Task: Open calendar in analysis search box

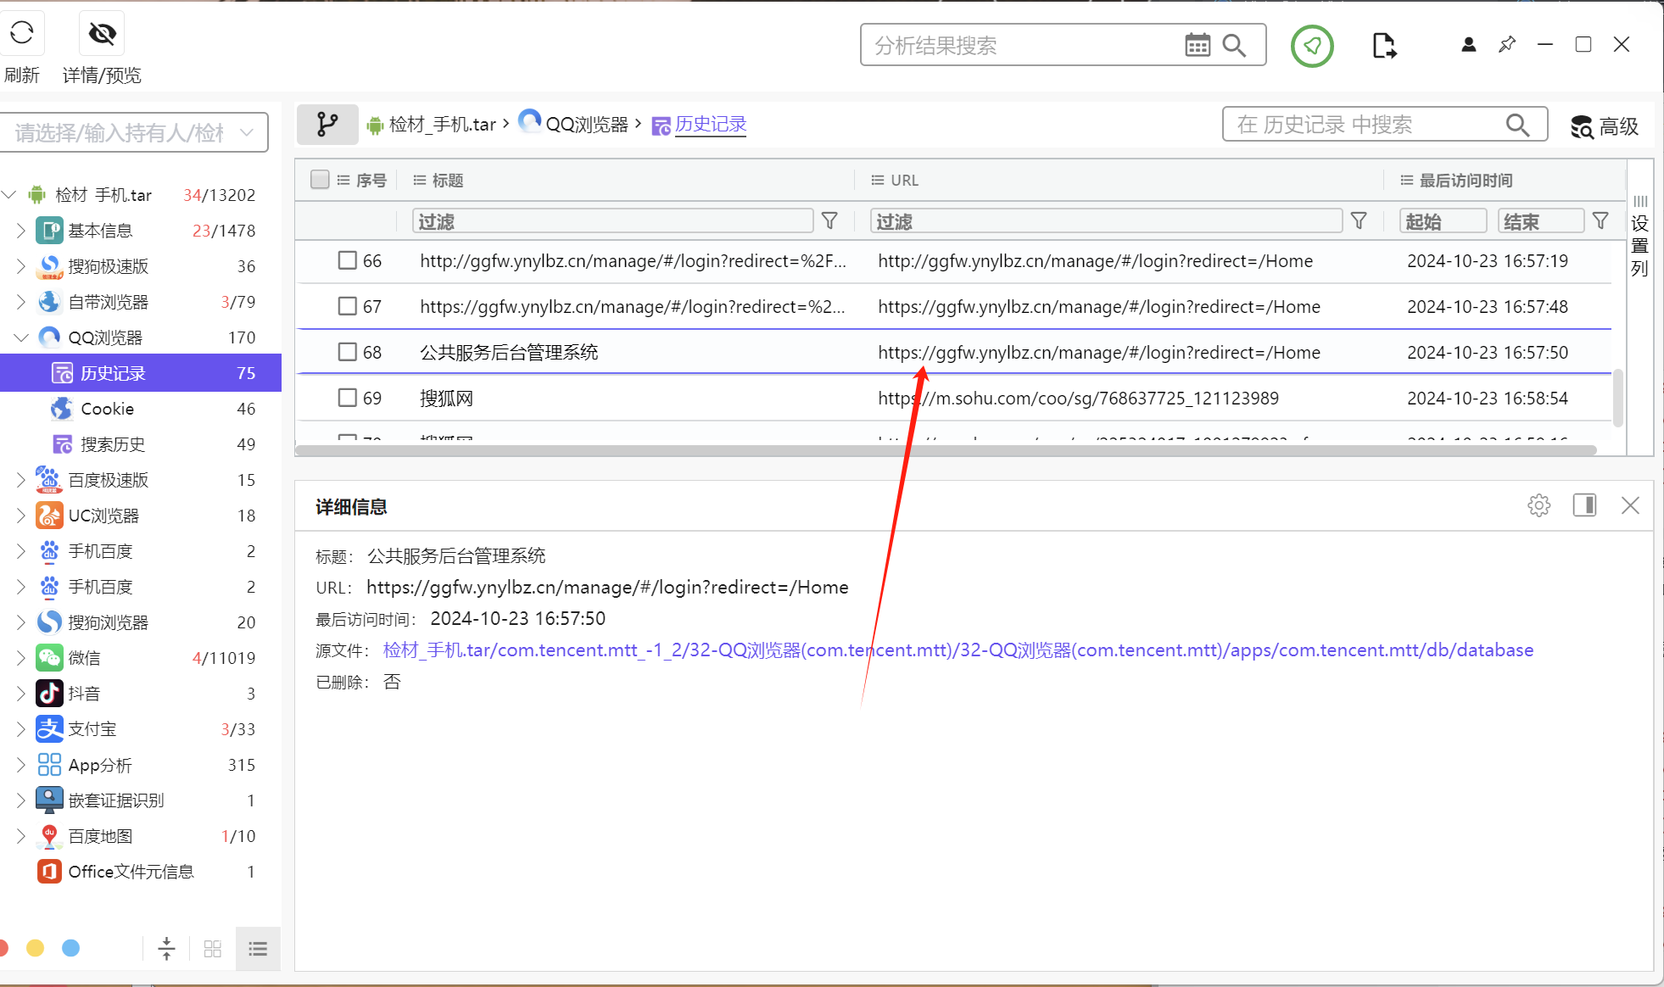Action: click(x=1197, y=45)
